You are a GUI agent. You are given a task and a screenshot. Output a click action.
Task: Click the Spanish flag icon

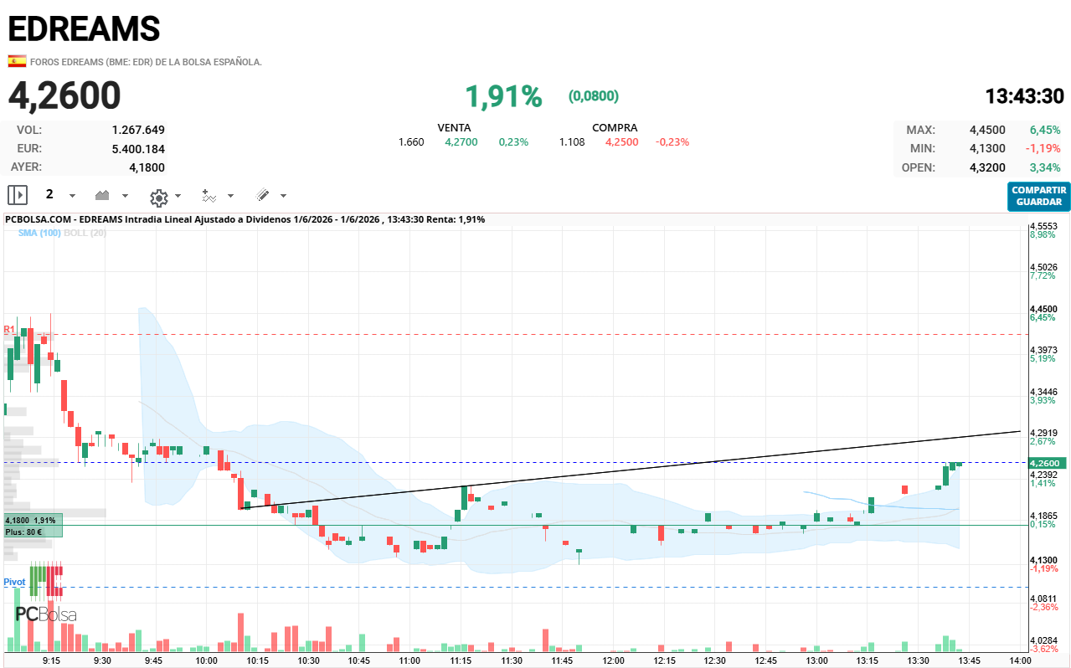pos(17,61)
